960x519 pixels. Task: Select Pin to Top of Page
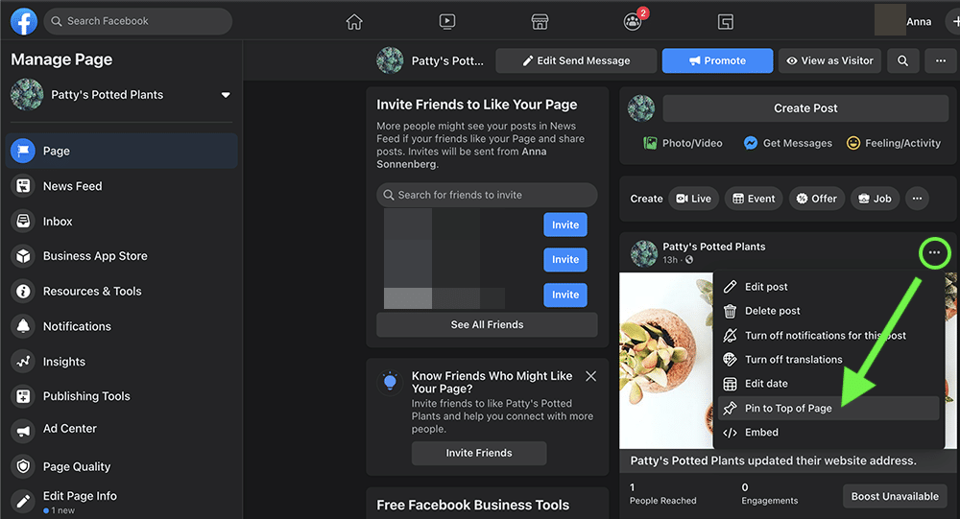787,409
